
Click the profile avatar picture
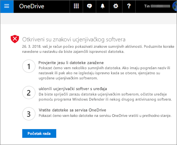175,6
